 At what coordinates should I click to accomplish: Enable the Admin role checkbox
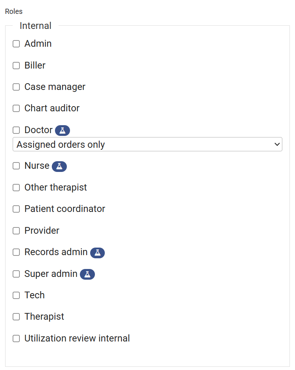[x=16, y=44]
